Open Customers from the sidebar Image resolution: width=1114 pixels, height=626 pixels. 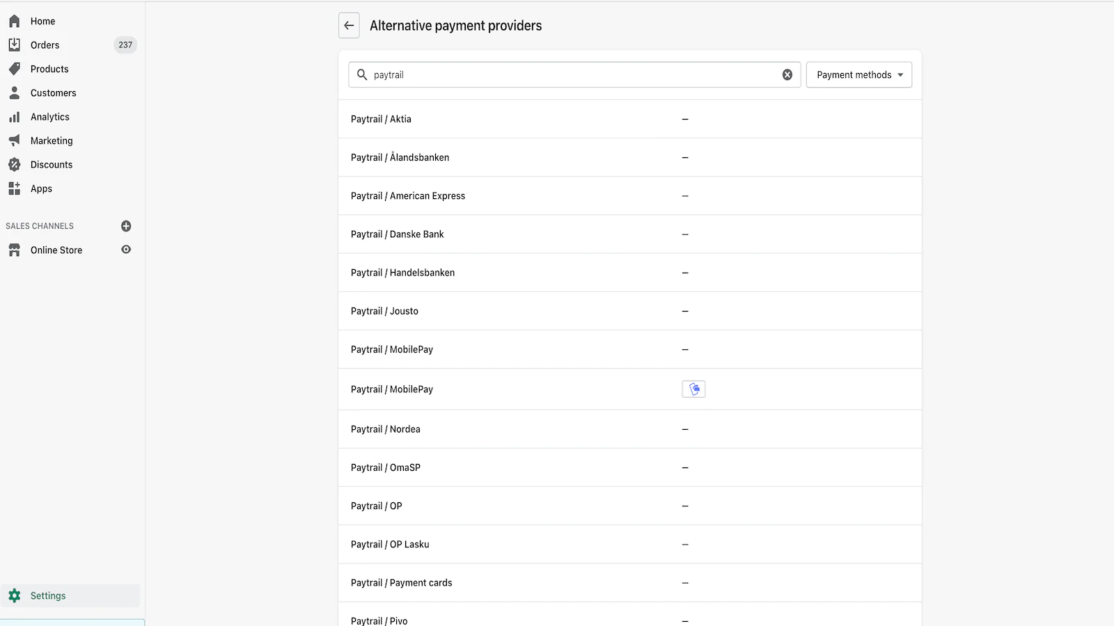click(53, 93)
